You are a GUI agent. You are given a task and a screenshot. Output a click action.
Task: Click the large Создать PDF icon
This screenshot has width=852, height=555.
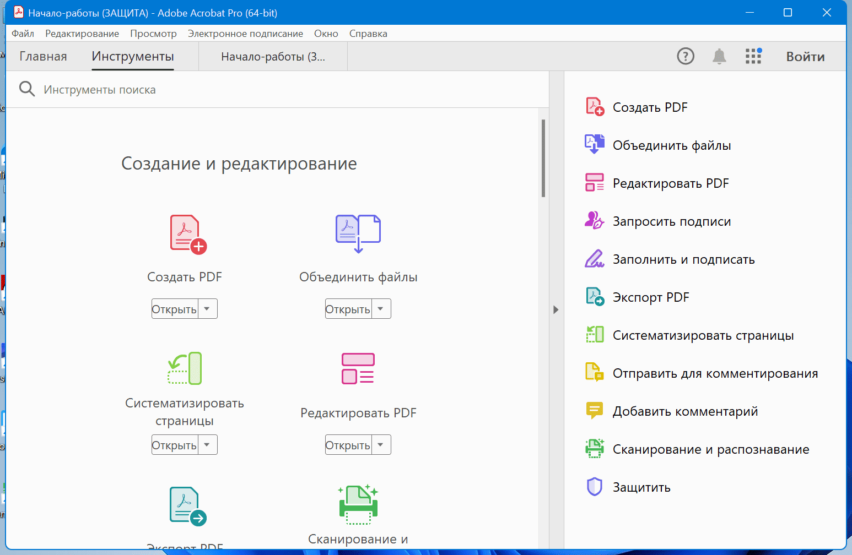click(x=188, y=235)
